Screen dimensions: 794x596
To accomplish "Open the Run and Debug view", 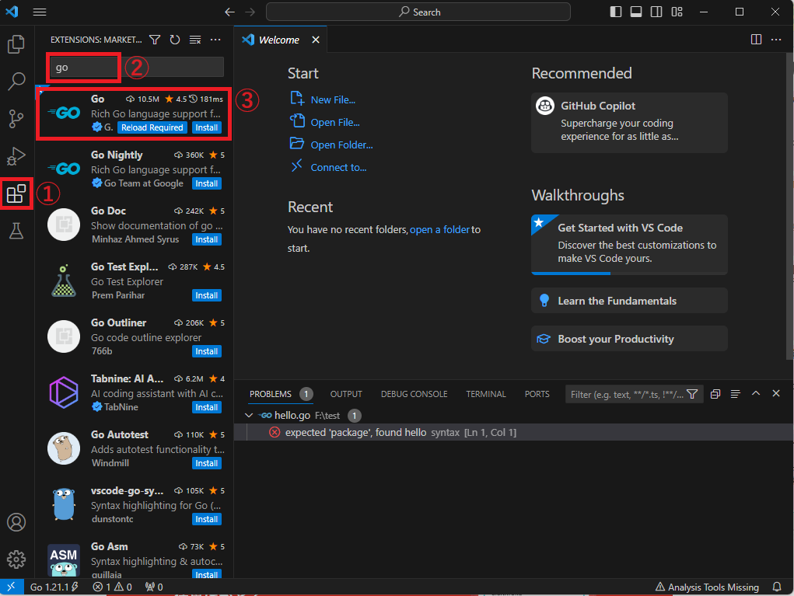I will click(16, 156).
